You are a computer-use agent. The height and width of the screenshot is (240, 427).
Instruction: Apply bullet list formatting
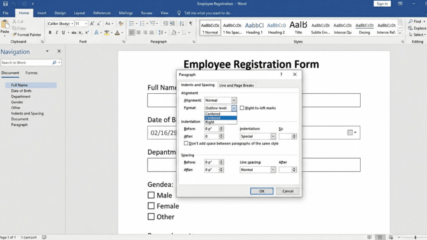point(131,23)
